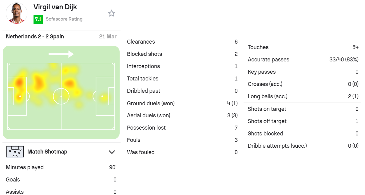
Task: Click the 21 Mar match date
Action: (x=108, y=37)
